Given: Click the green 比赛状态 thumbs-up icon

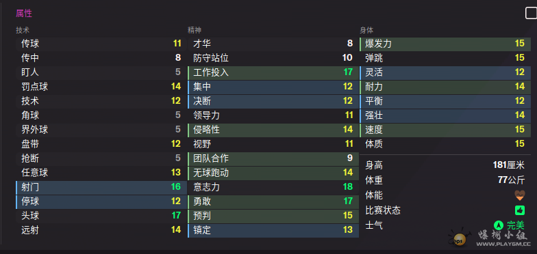Looking at the screenshot, I should [519, 210].
